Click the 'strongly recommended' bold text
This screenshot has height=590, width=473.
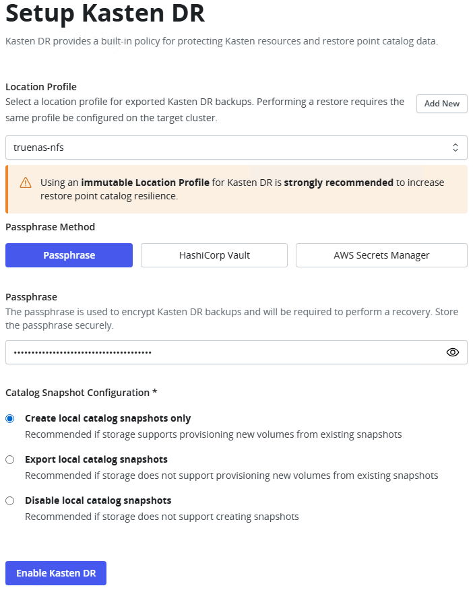(339, 183)
